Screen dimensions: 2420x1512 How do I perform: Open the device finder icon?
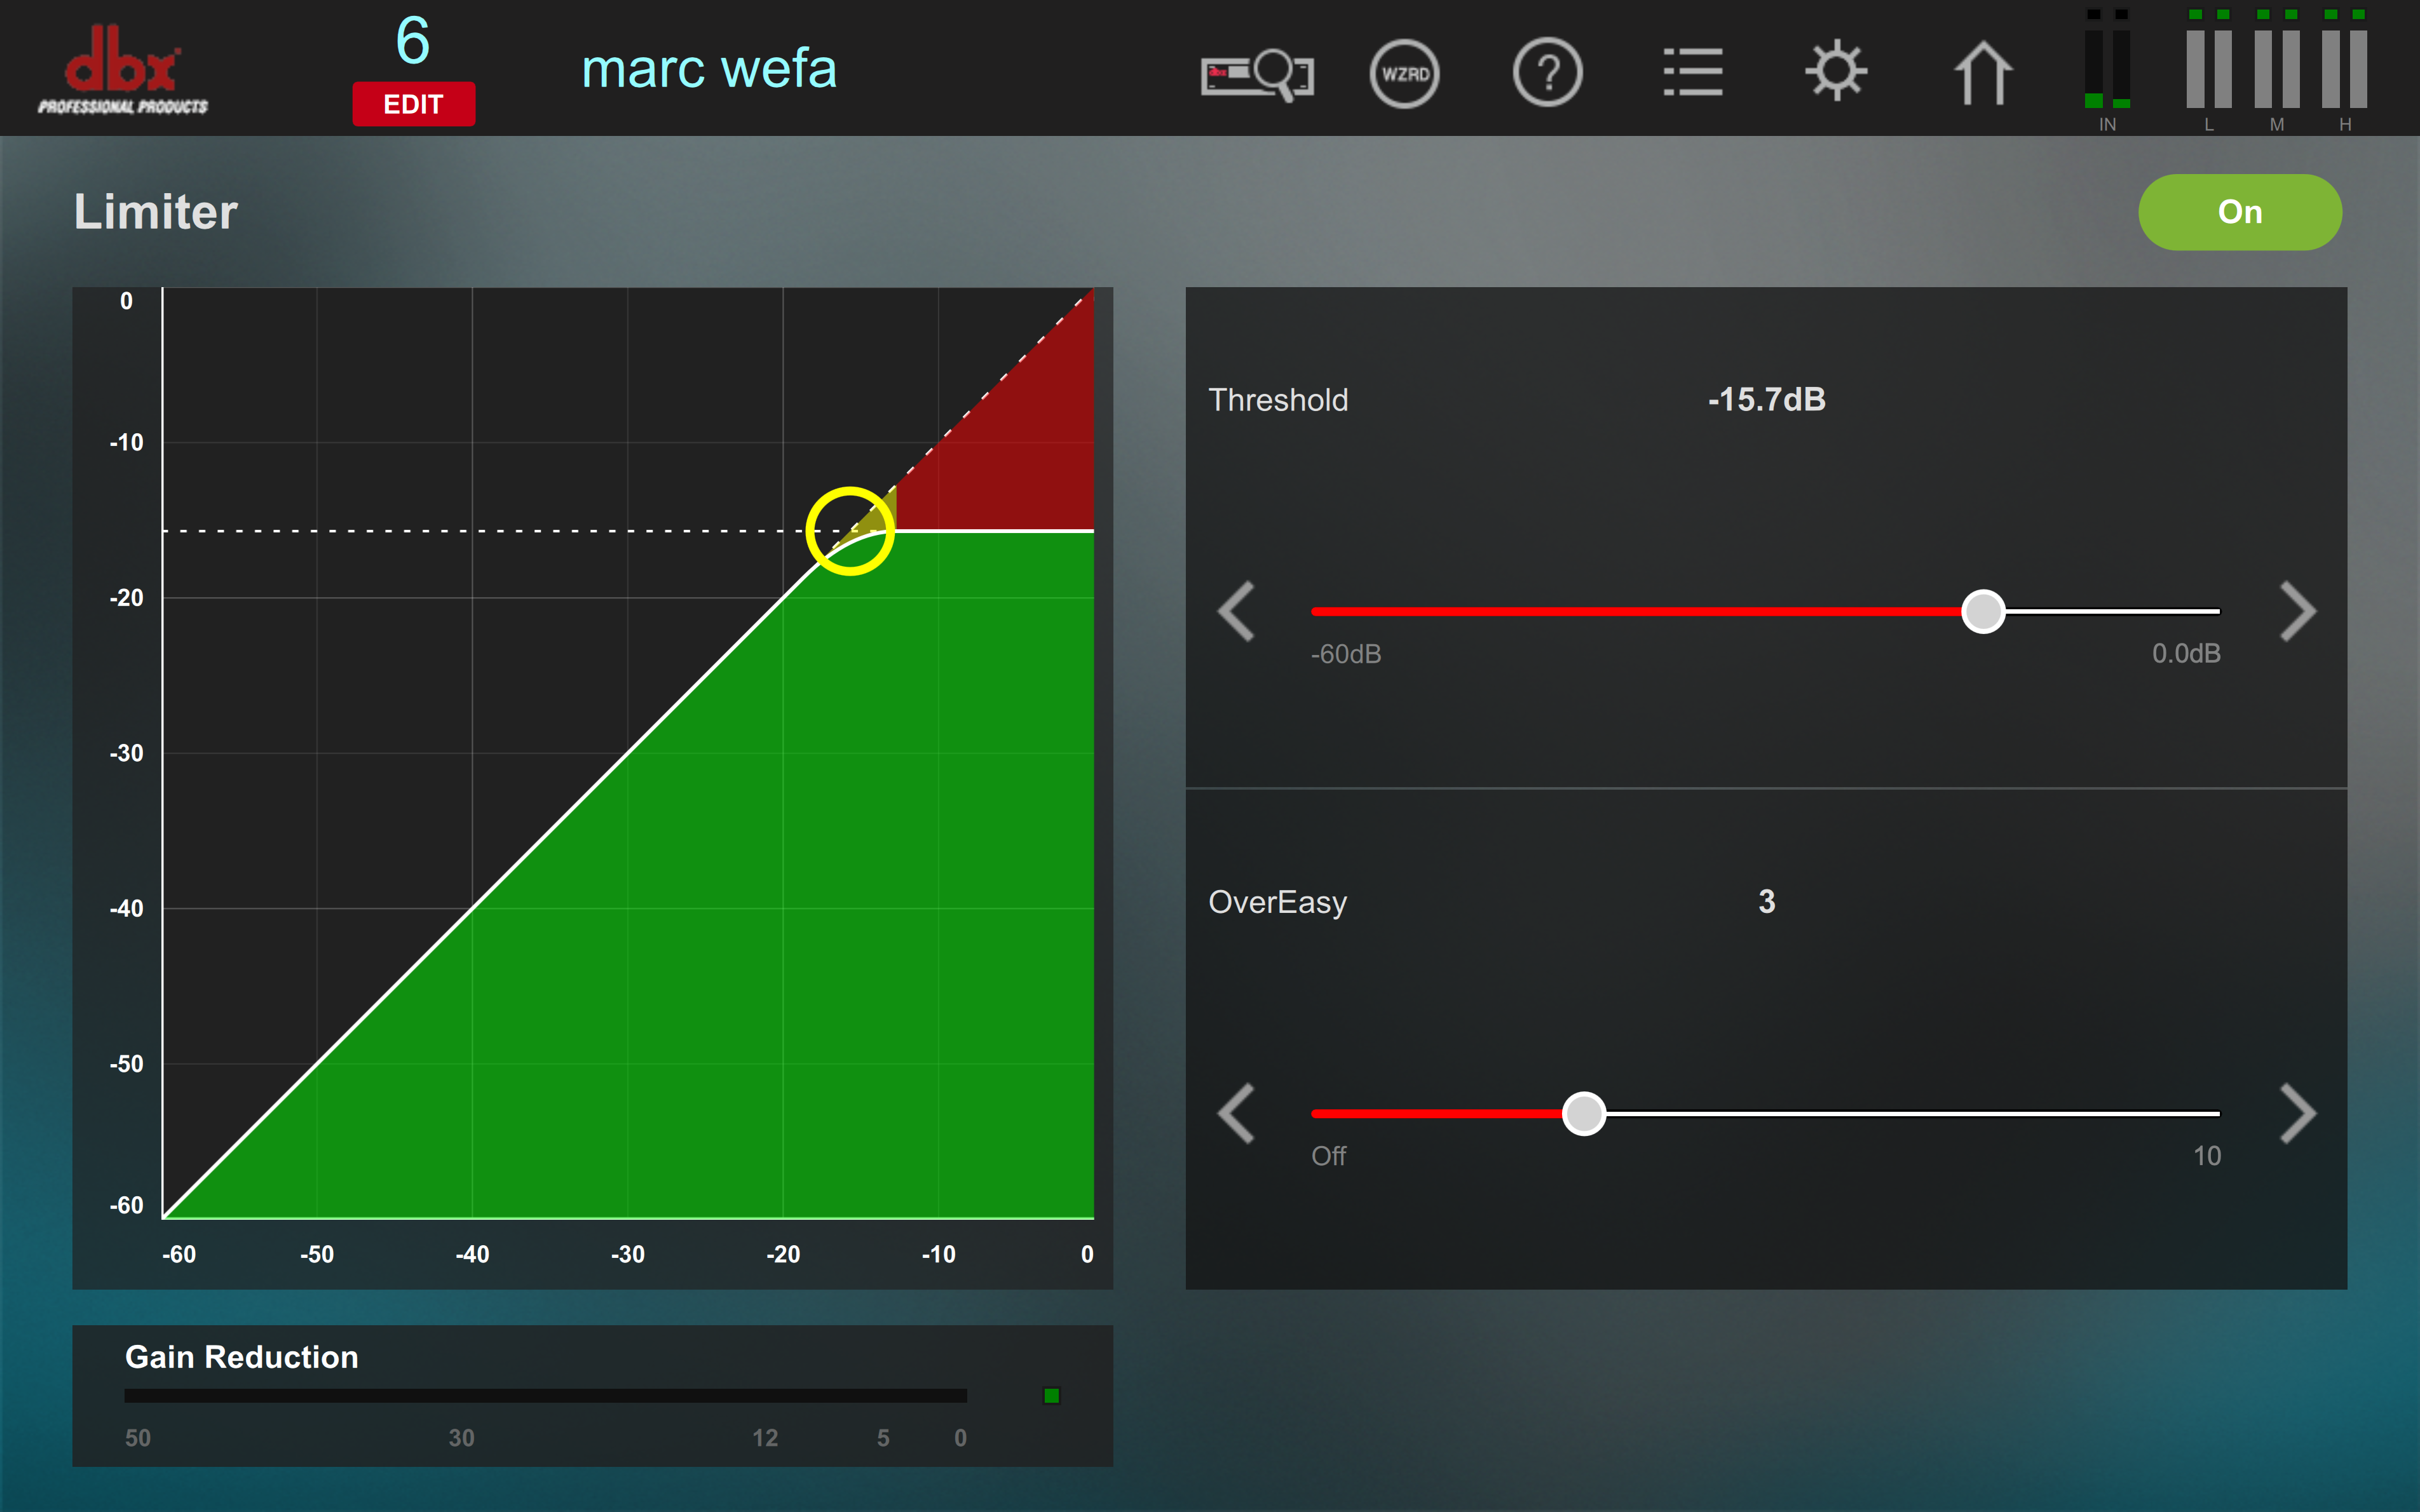[x=1256, y=74]
